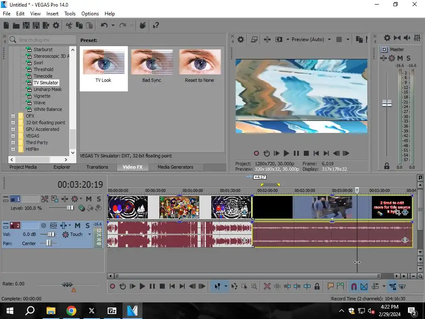Solo audio track 2 with S button
425x319 pixels.
click(87, 226)
